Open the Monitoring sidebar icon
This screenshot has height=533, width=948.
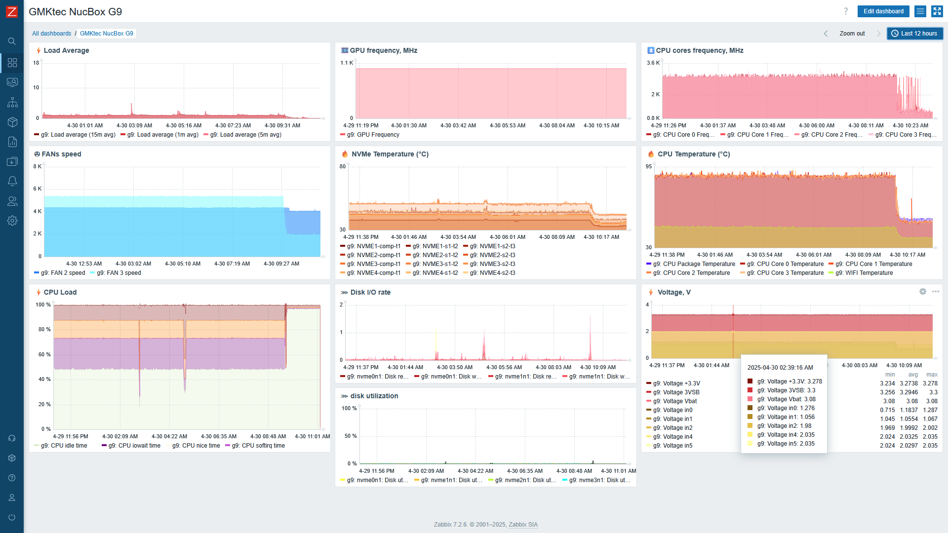[x=12, y=82]
